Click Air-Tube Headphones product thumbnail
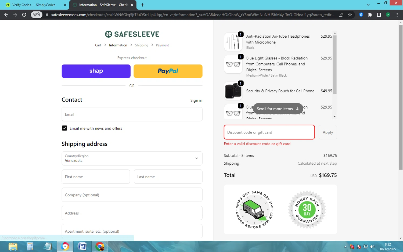Screen dimensions: 403x252 [233, 42]
